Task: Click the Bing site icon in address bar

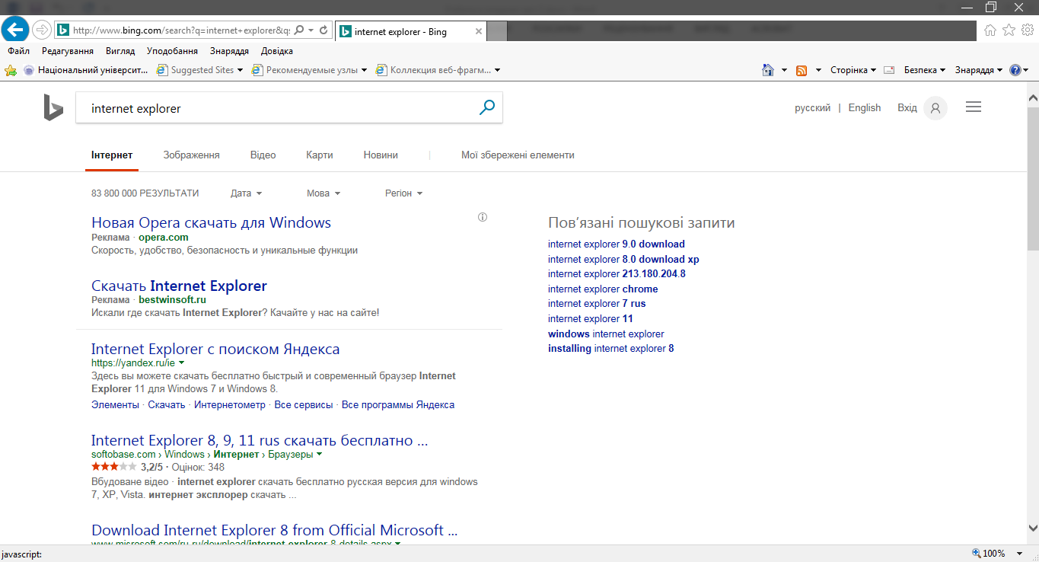Action: [x=63, y=30]
